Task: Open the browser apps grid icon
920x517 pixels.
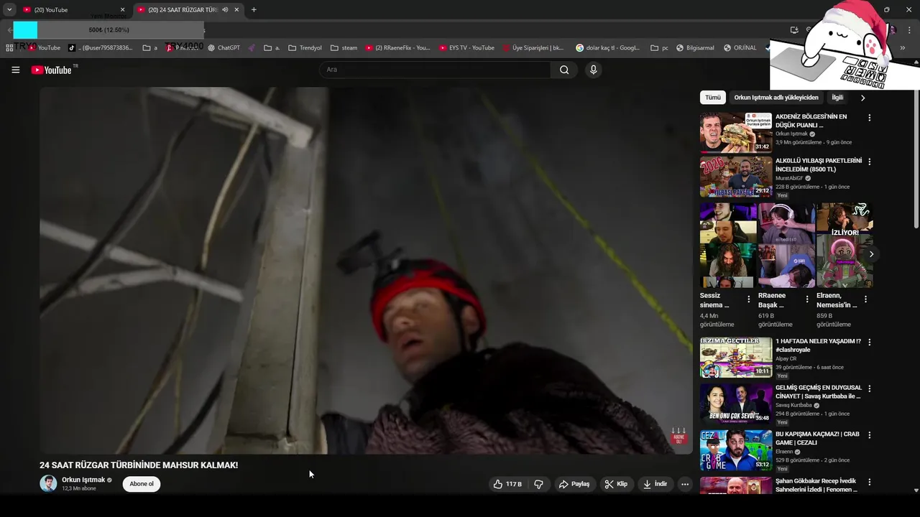Action: pyautogui.click(x=9, y=48)
